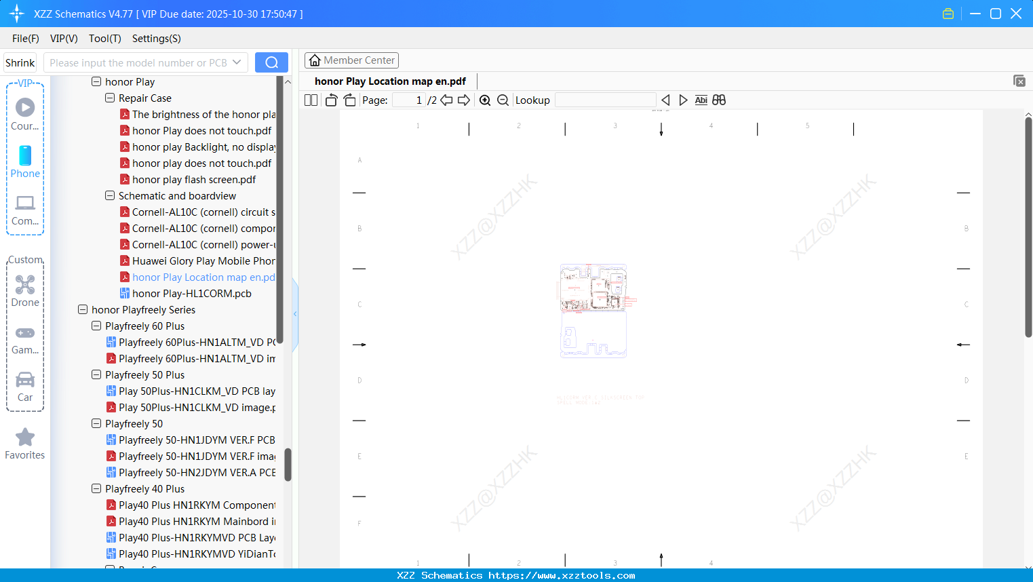Image resolution: width=1033 pixels, height=582 pixels.
Task: Select the Computer category icon
Action: (25, 210)
